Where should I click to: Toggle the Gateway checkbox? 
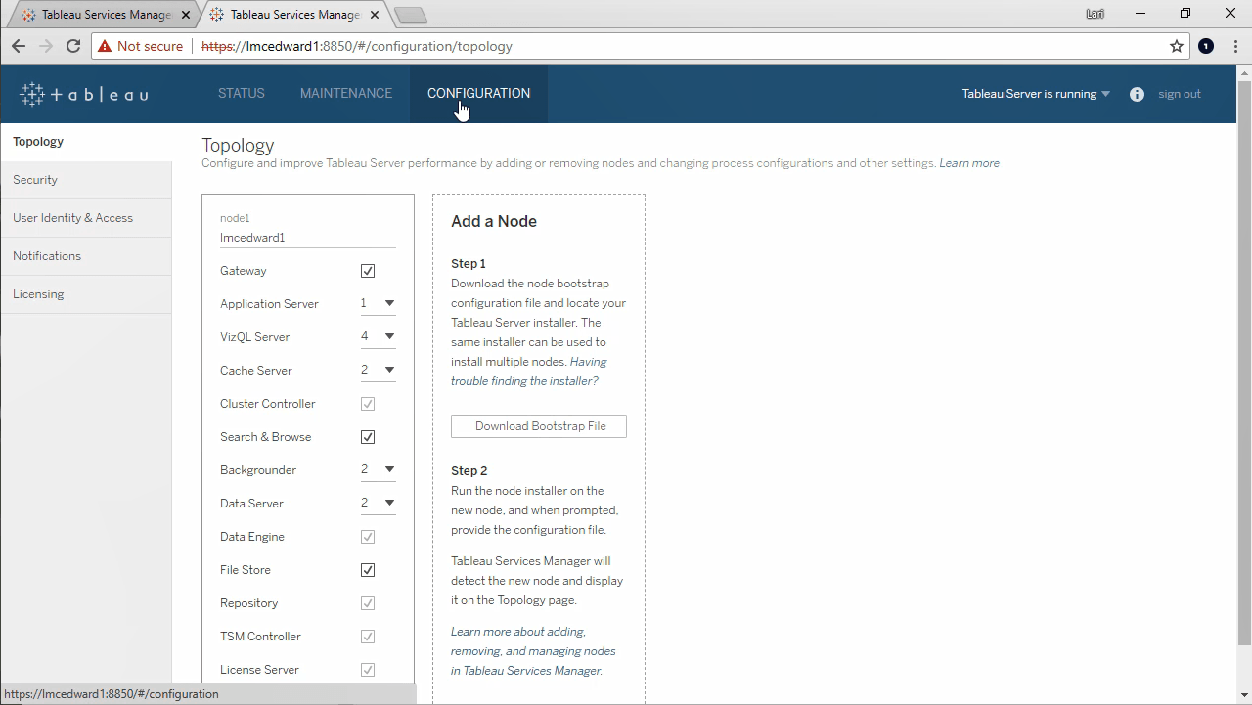tap(368, 271)
